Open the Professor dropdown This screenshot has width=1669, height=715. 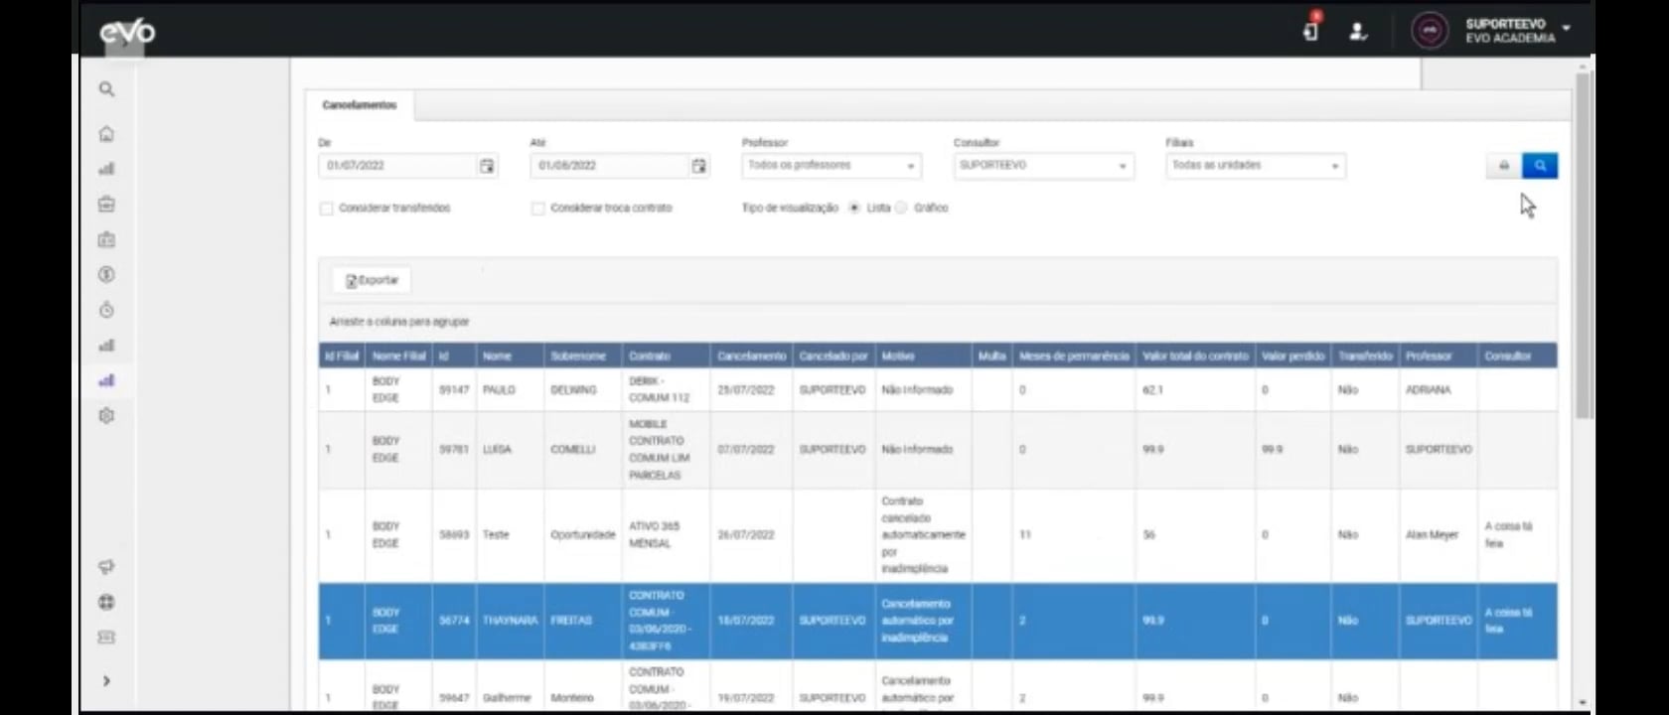832,166
